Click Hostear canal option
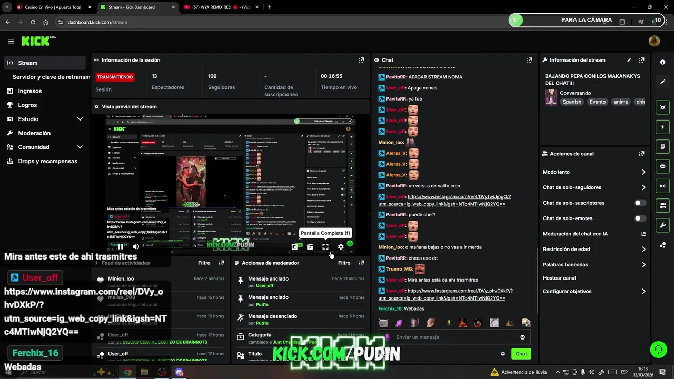 pyautogui.click(x=559, y=278)
